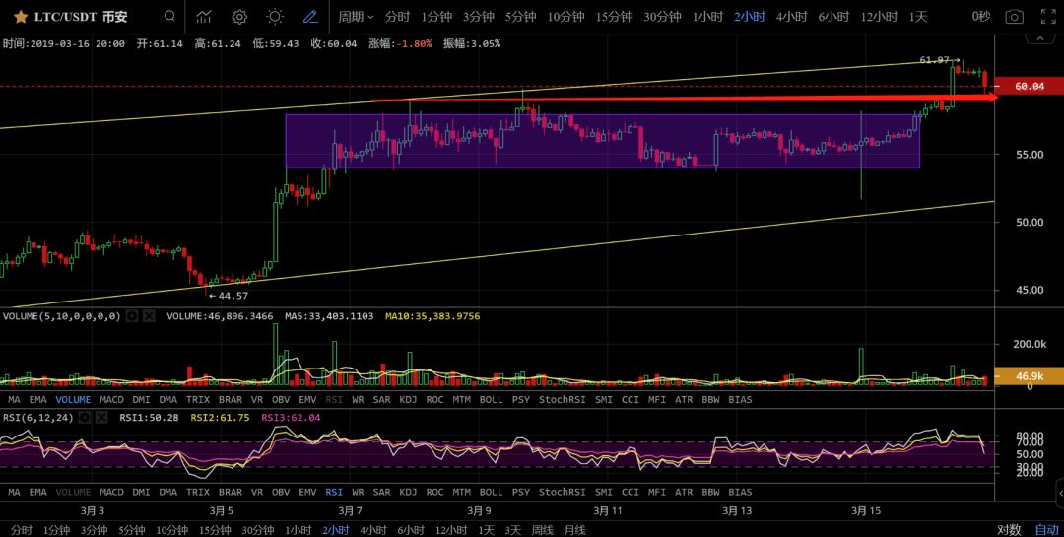The image size is (1064, 537).
Task: Choose 周线 in the bottom period bar
Action: tap(542, 530)
